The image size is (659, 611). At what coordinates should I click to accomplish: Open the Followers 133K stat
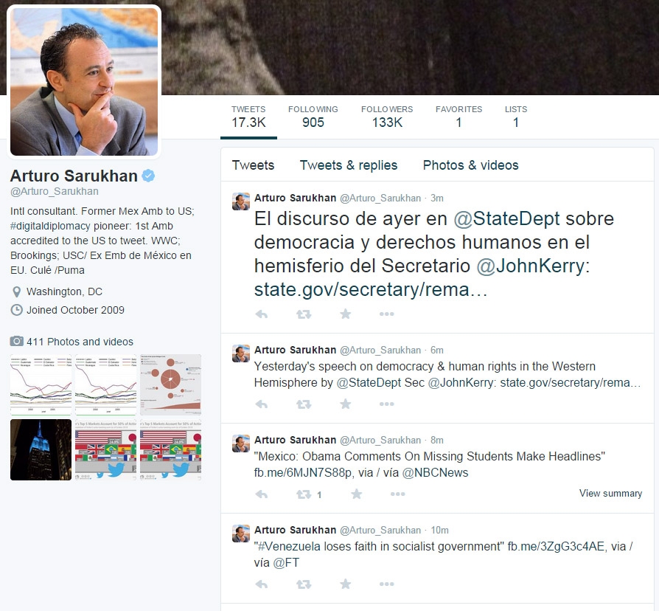coord(387,117)
